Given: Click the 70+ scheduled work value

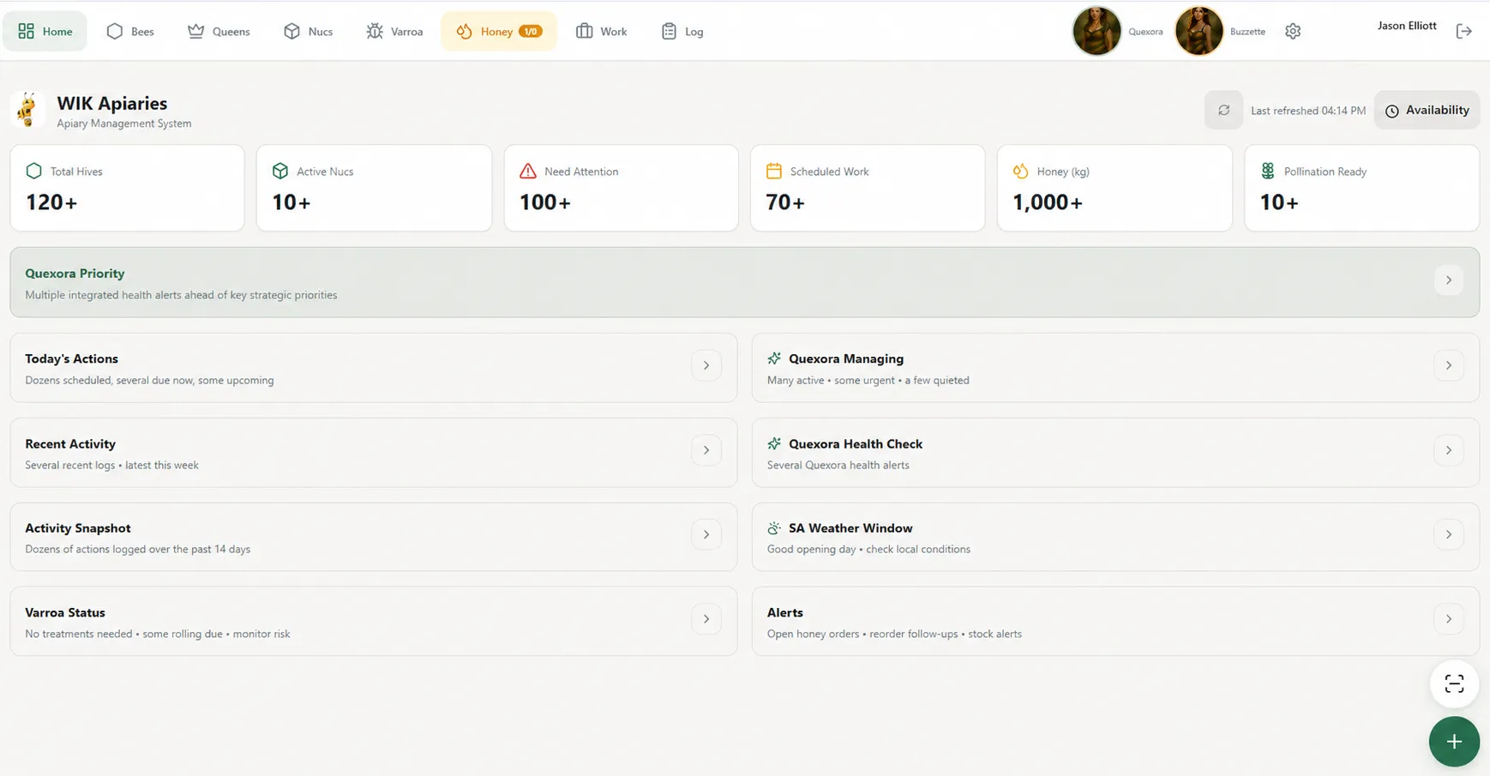Looking at the screenshot, I should (x=785, y=202).
